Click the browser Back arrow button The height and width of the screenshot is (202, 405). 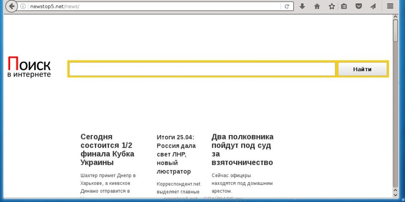point(11,6)
